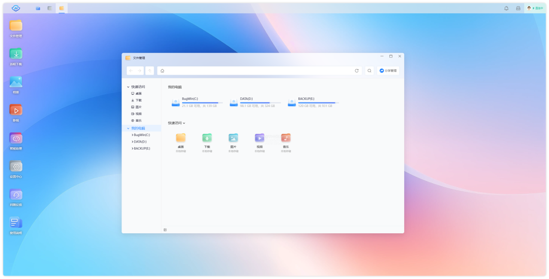The width and height of the screenshot is (549, 279).
Task: Open the DATA(D:) drive in main pane
Action: (255, 102)
